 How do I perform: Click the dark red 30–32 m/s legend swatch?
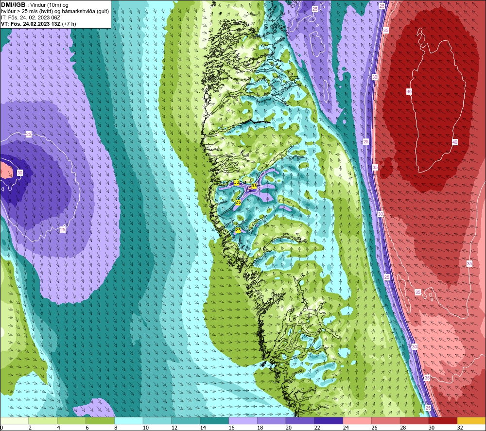click(443, 420)
